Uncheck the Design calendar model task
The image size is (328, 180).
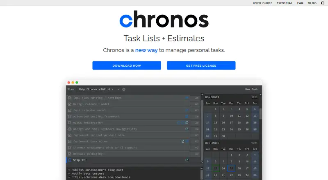click(70, 104)
